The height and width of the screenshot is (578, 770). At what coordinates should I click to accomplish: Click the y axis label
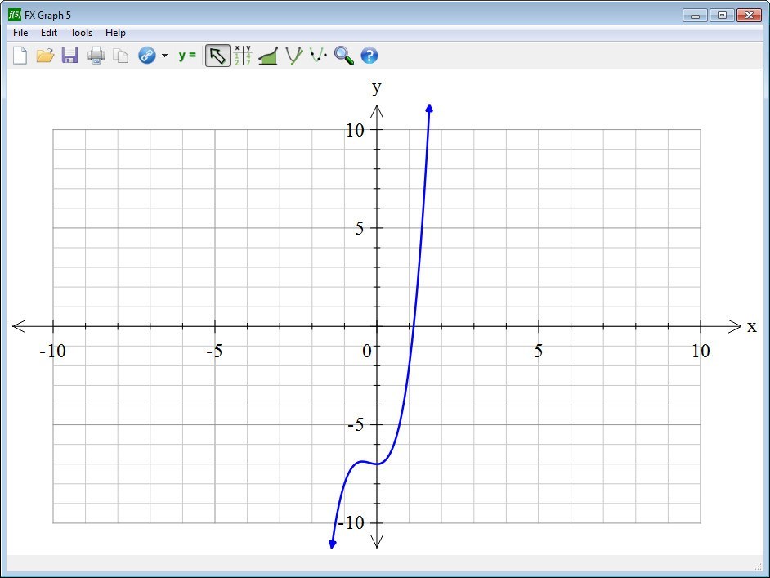(x=376, y=88)
